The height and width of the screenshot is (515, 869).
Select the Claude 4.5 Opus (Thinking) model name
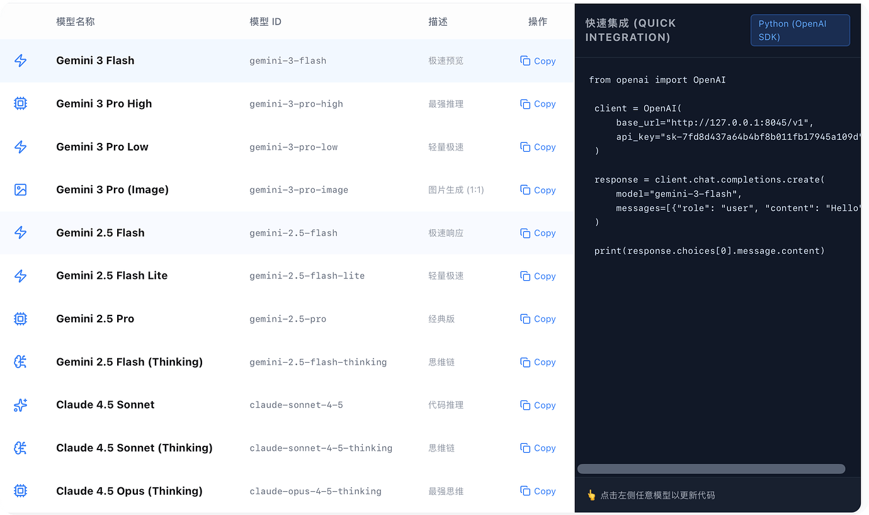click(x=129, y=491)
